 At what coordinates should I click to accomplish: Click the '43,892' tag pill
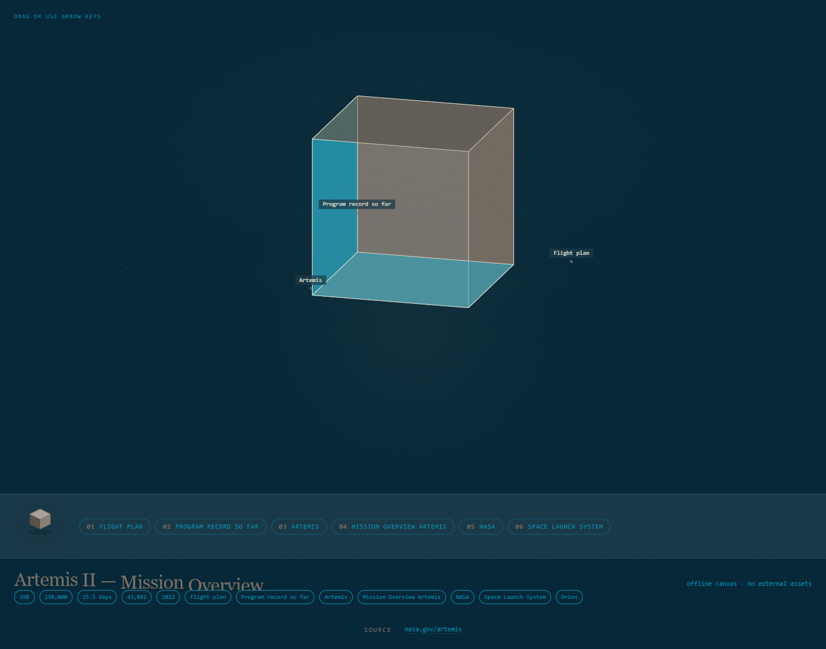137,597
